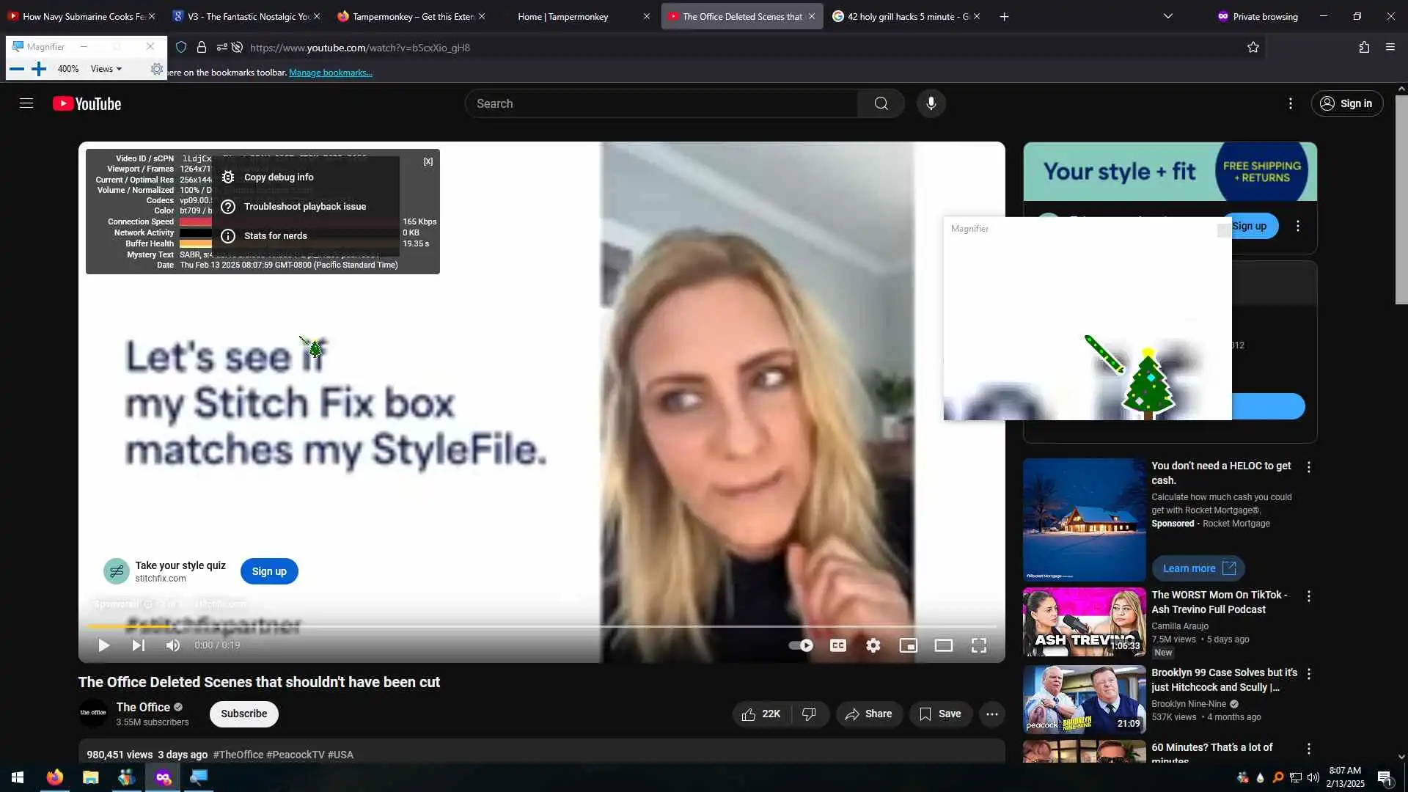This screenshot has height=792, width=1408.
Task: Click the video progress bar
Action: (x=541, y=626)
